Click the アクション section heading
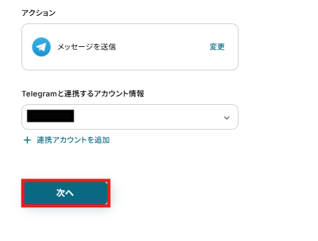Screen dimensions: 318x241 click(38, 13)
